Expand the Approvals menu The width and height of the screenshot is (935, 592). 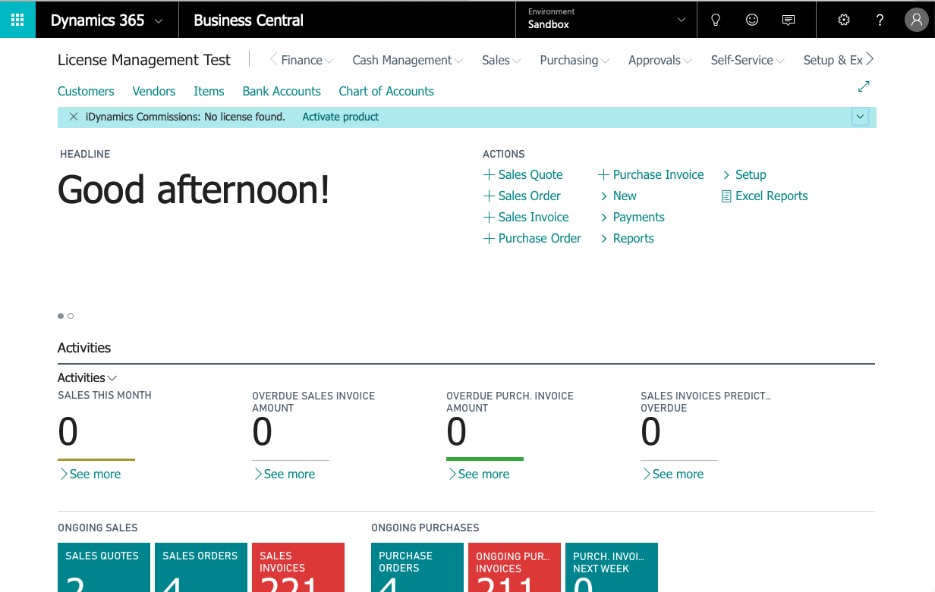tap(660, 60)
